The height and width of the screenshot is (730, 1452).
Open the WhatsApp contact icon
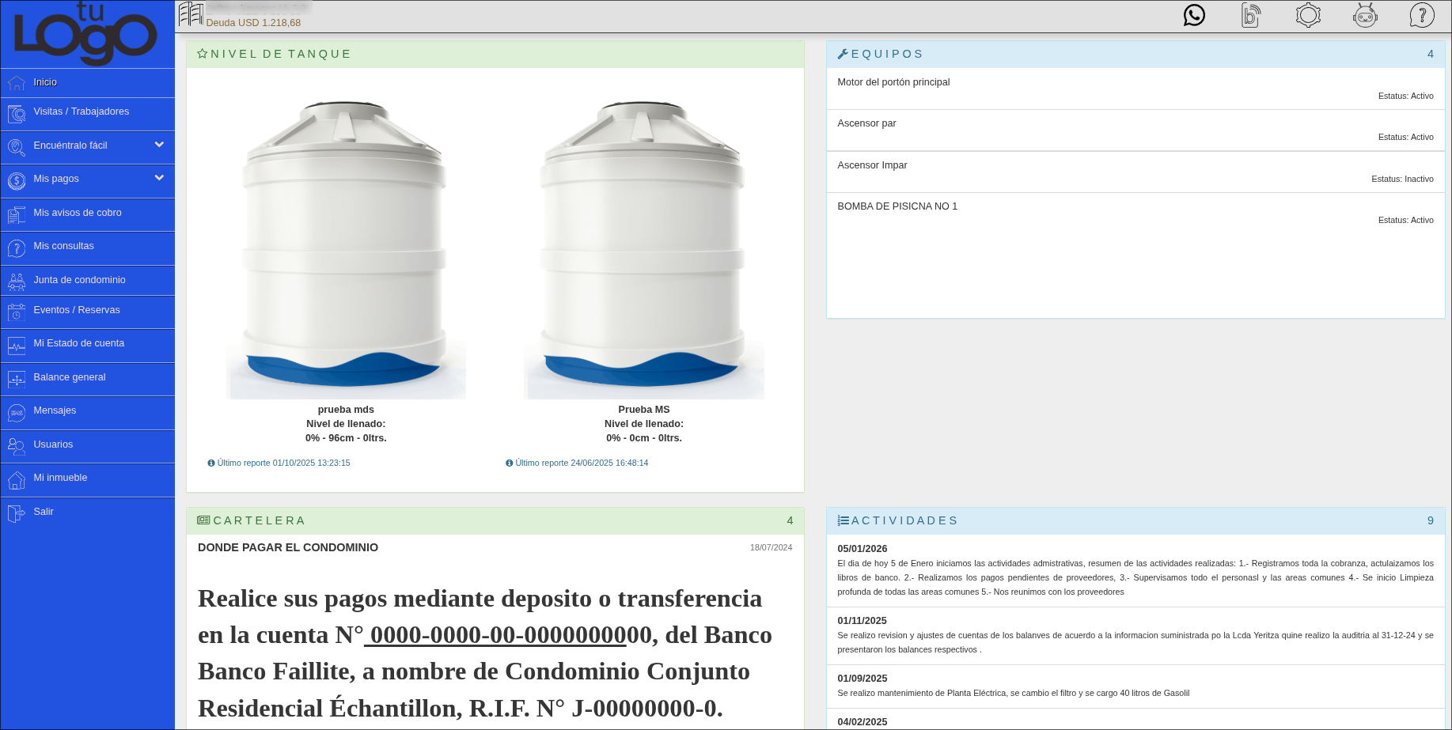click(x=1194, y=15)
